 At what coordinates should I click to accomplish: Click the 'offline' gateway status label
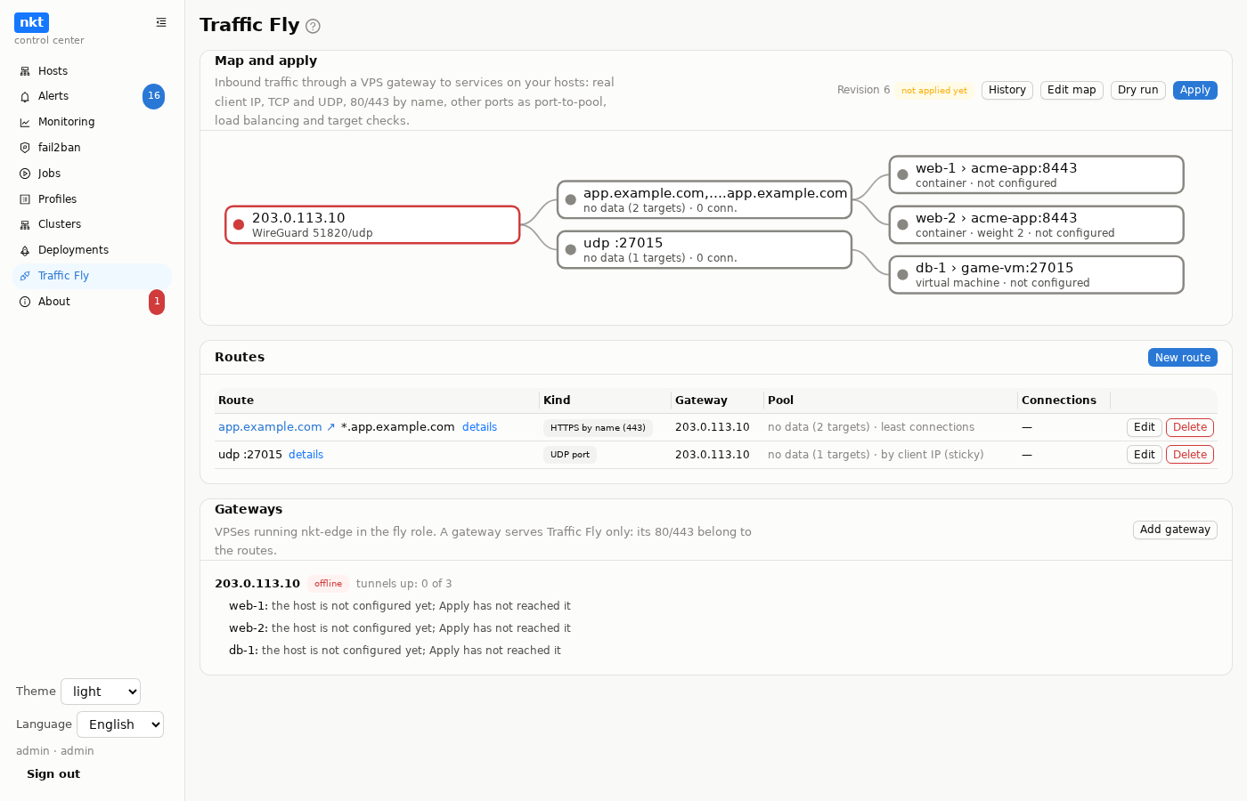pos(328,584)
